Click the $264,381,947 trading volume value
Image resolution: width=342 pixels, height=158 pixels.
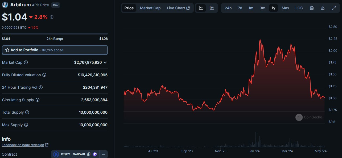95,87
